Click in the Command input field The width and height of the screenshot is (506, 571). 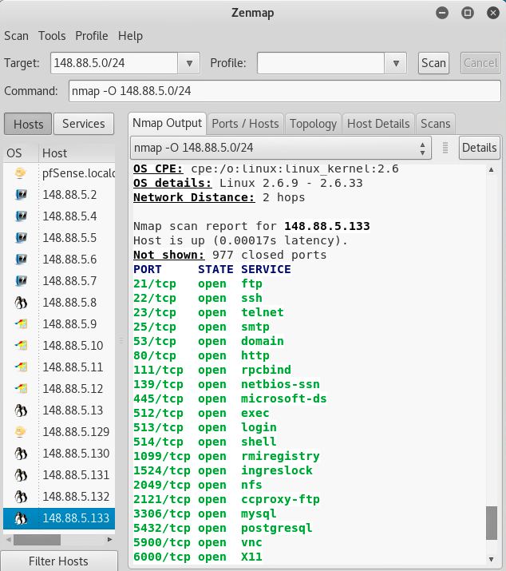[x=285, y=91]
